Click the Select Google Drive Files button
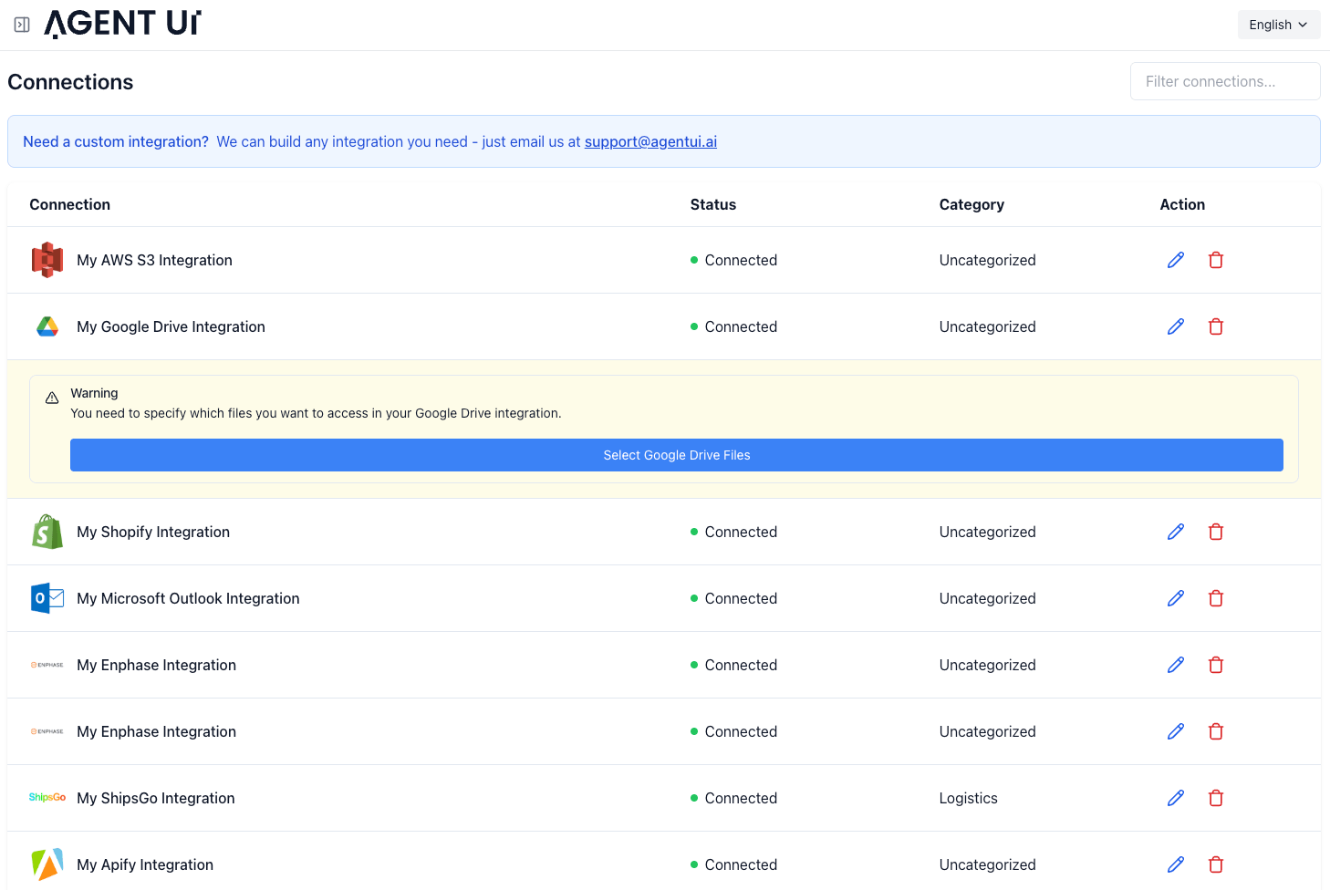Viewport: 1330px width, 890px height. (x=676, y=455)
